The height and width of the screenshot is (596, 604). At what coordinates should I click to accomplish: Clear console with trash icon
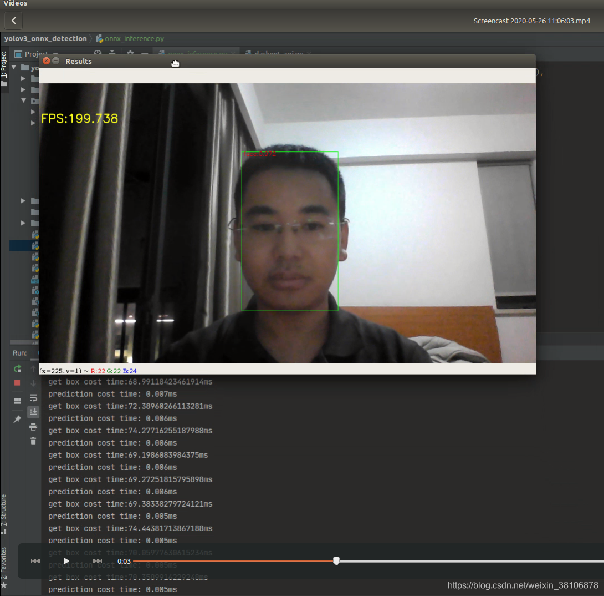[x=33, y=441]
